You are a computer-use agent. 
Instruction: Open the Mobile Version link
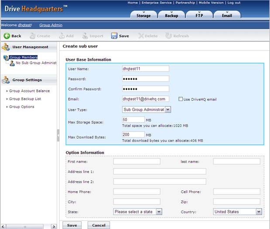coord(211,3)
